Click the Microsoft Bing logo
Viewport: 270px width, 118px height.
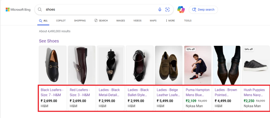pyautogui.click(x=18, y=10)
